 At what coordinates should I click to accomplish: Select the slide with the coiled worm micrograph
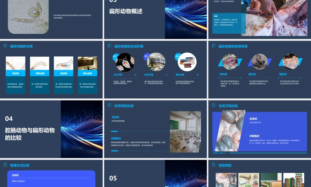pos(51,19)
